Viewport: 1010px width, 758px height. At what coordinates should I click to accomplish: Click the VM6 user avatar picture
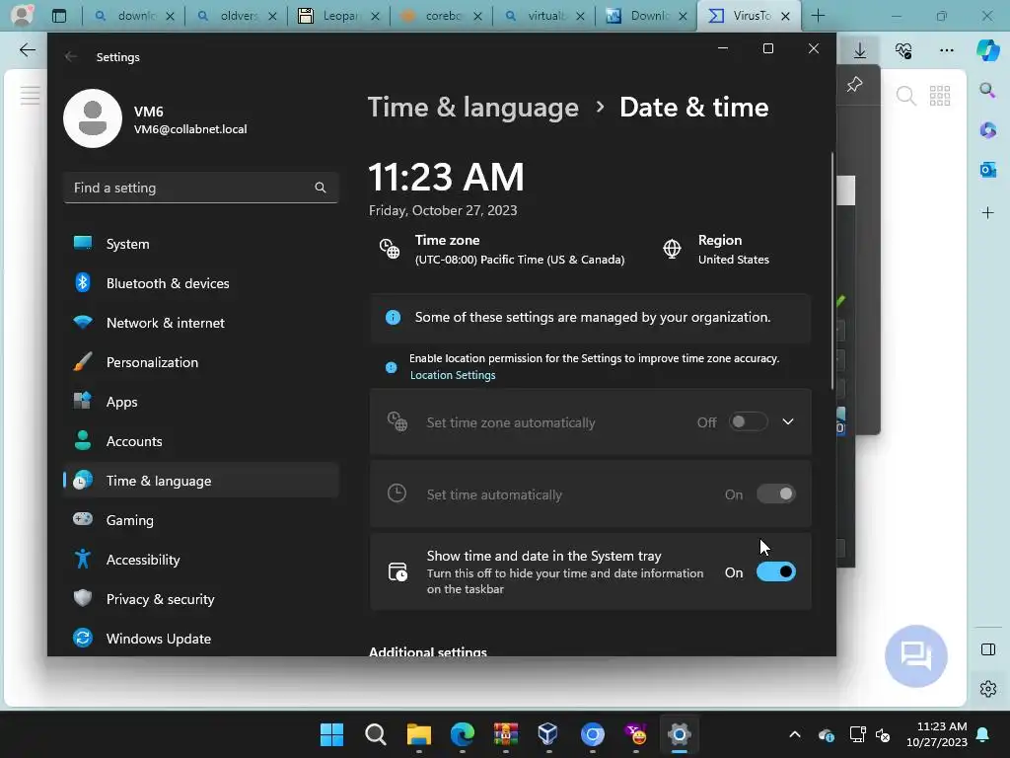click(93, 118)
